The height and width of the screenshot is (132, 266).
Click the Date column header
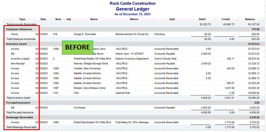pos(43,19)
